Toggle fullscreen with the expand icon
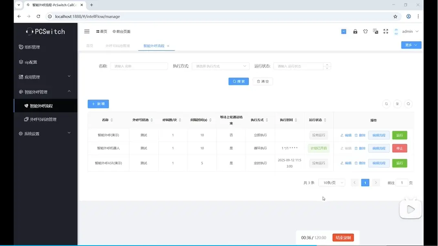438x246 pixels. coord(386,31)
